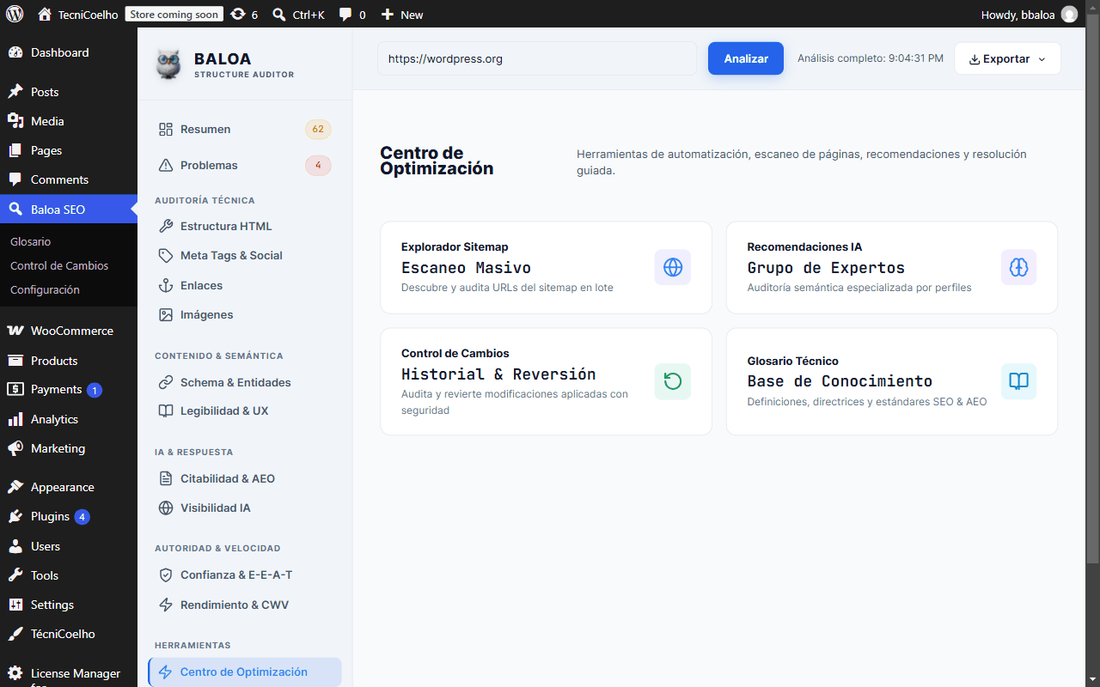Open the Glosario submenu link
The height and width of the screenshot is (687, 1100).
[x=31, y=241]
